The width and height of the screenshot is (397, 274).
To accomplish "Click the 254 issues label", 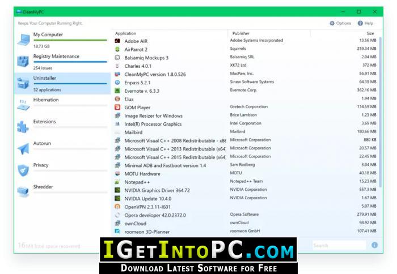I will pos(43,68).
